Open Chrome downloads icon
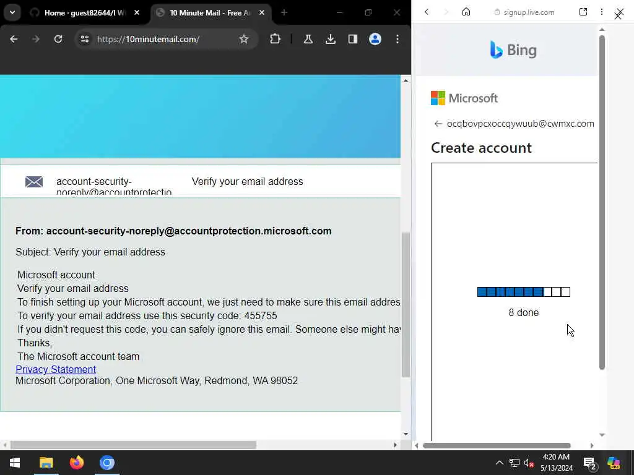 click(x=331, y=39)
